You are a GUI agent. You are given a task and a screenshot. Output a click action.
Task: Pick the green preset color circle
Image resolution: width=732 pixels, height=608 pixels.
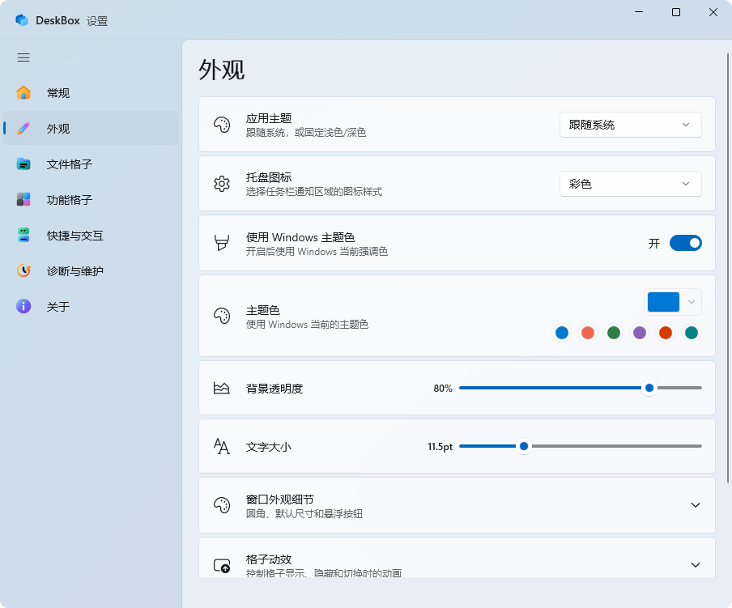(x=614, y=333)
